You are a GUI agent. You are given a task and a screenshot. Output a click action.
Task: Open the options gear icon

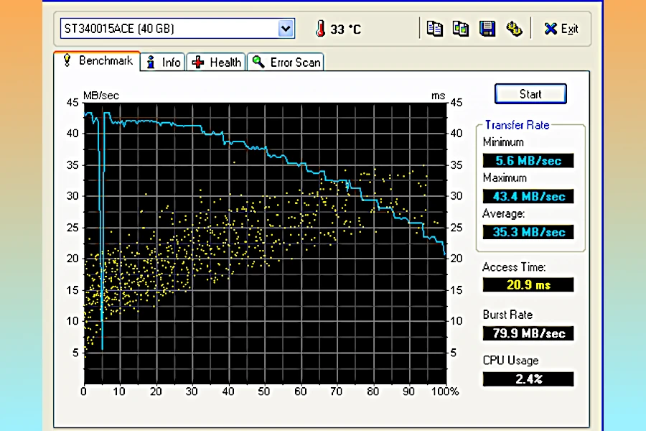tap(514, 29)
